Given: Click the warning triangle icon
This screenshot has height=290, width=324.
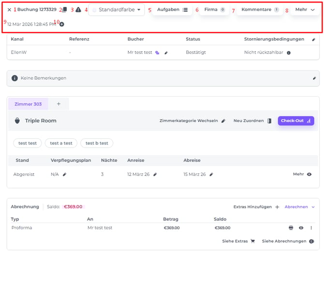Looking at the screenshot, I should pos(78,10).
